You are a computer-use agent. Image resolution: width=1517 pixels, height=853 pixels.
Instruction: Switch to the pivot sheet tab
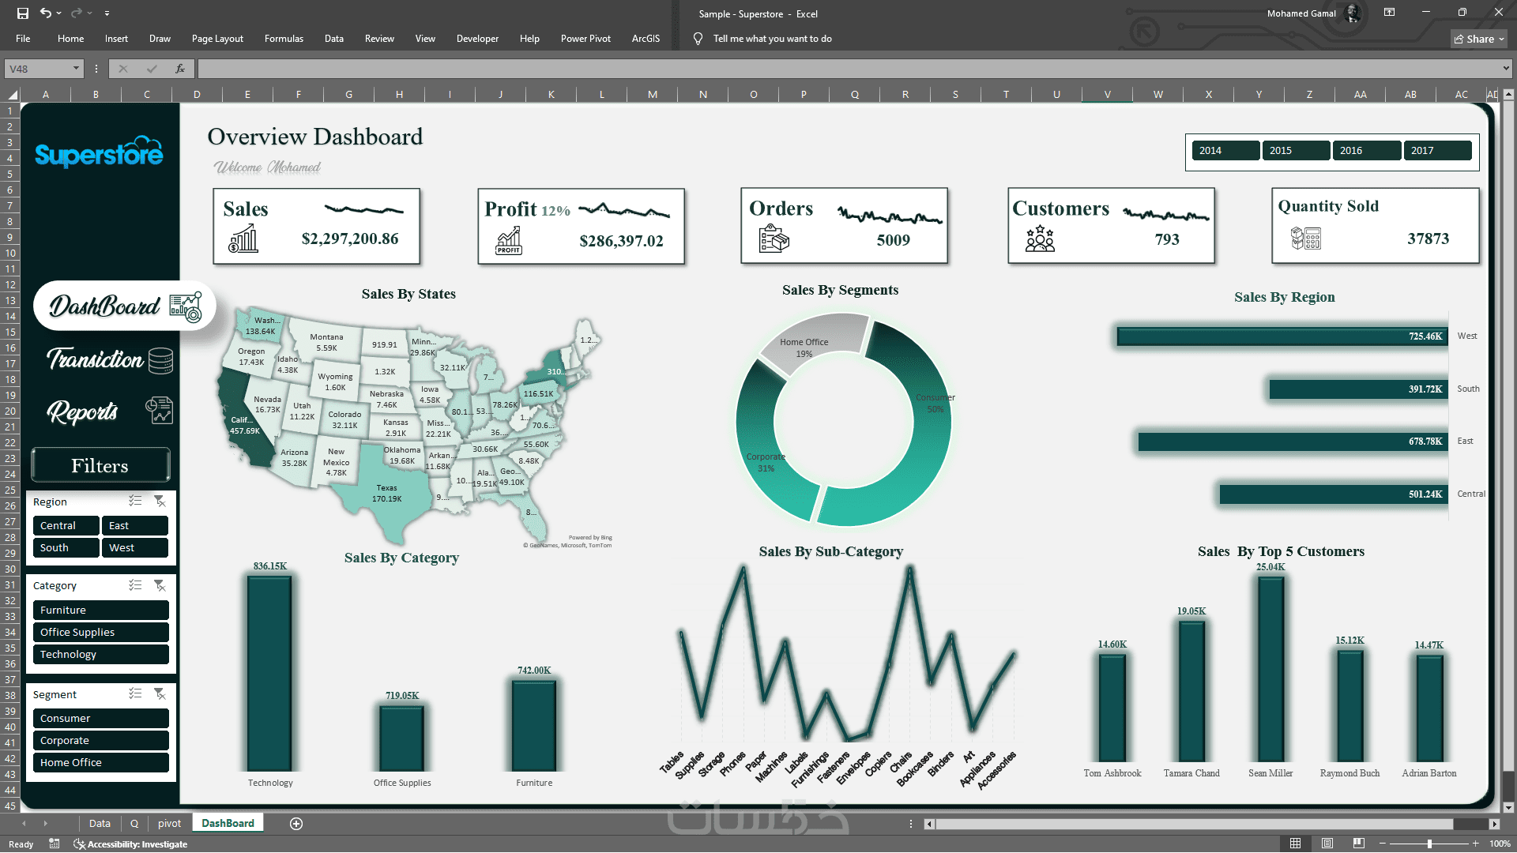169,824
